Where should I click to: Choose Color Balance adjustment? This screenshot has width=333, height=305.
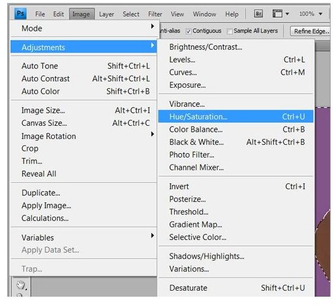coord(236,129)
